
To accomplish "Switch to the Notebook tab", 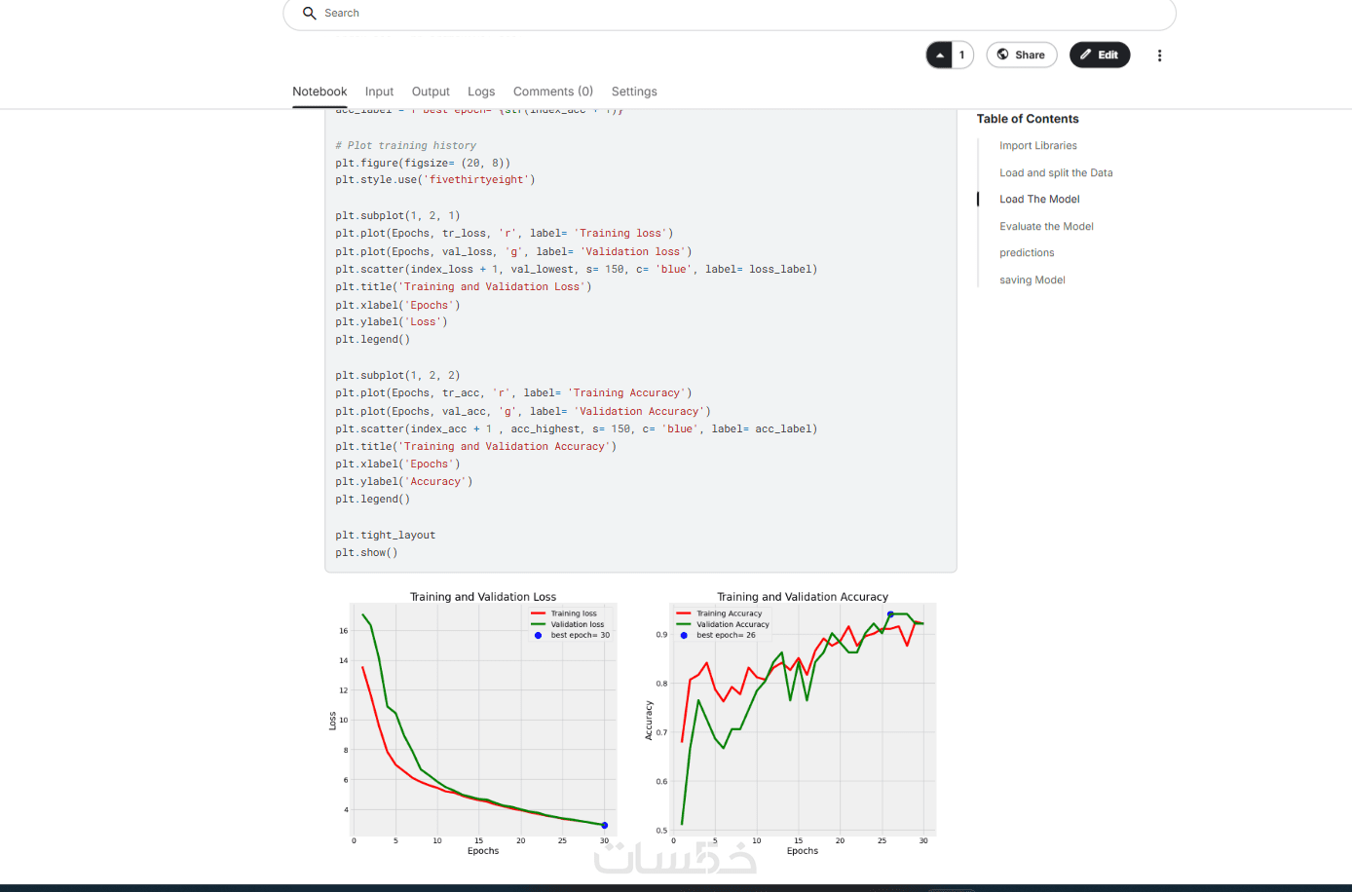I will click(319, 92).
